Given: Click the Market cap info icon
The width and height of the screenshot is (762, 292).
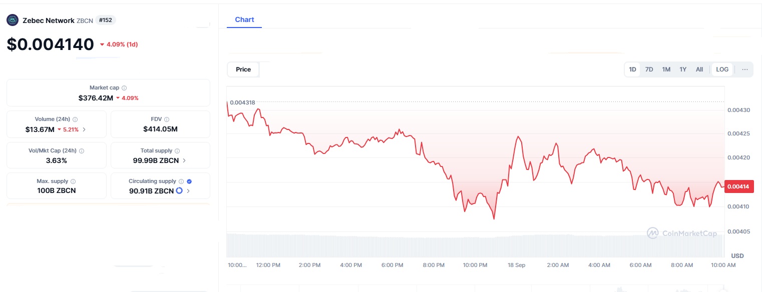Looking at the screenshot, I should coord(124,87).
